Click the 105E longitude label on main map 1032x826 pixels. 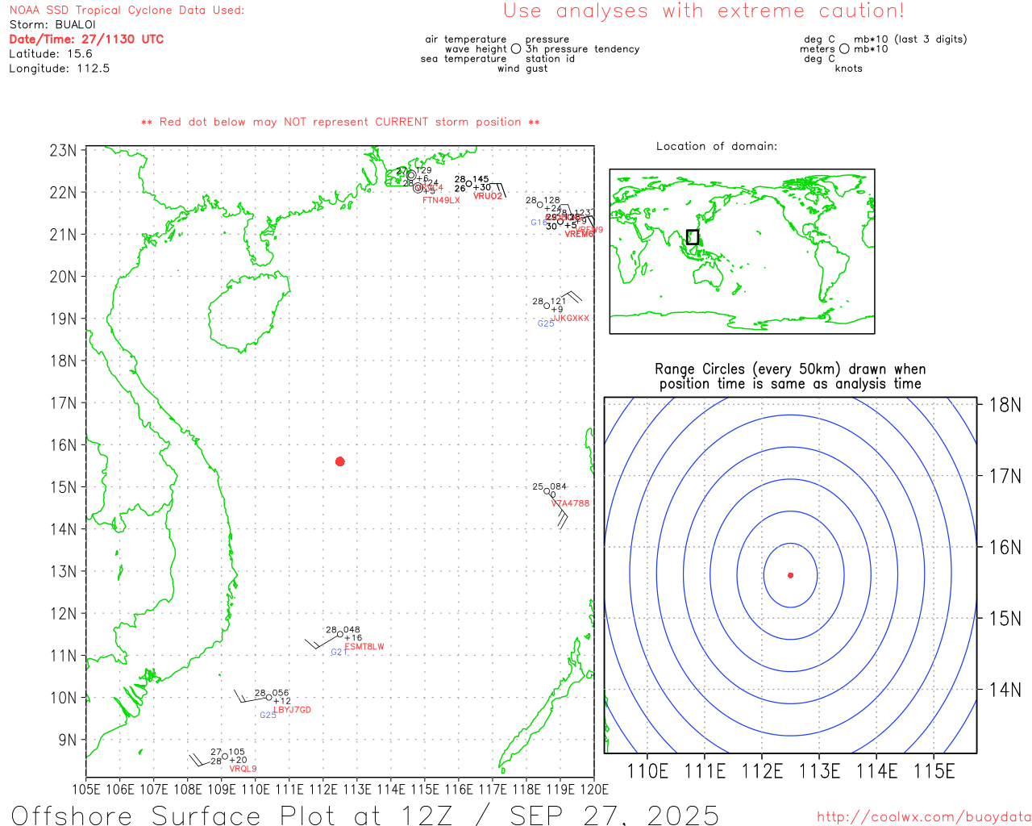coord(86,789)
